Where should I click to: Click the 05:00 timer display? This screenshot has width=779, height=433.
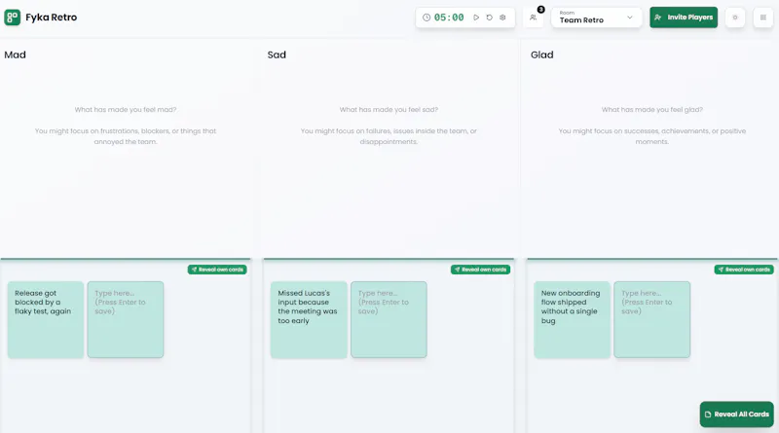coord(449,18)
